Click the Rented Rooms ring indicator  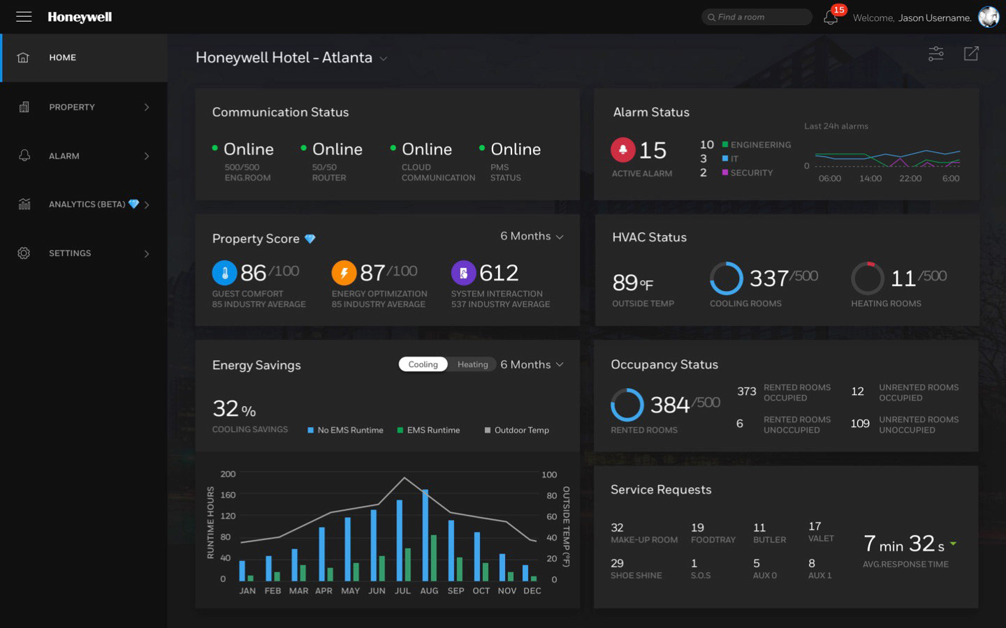[627, 405]
